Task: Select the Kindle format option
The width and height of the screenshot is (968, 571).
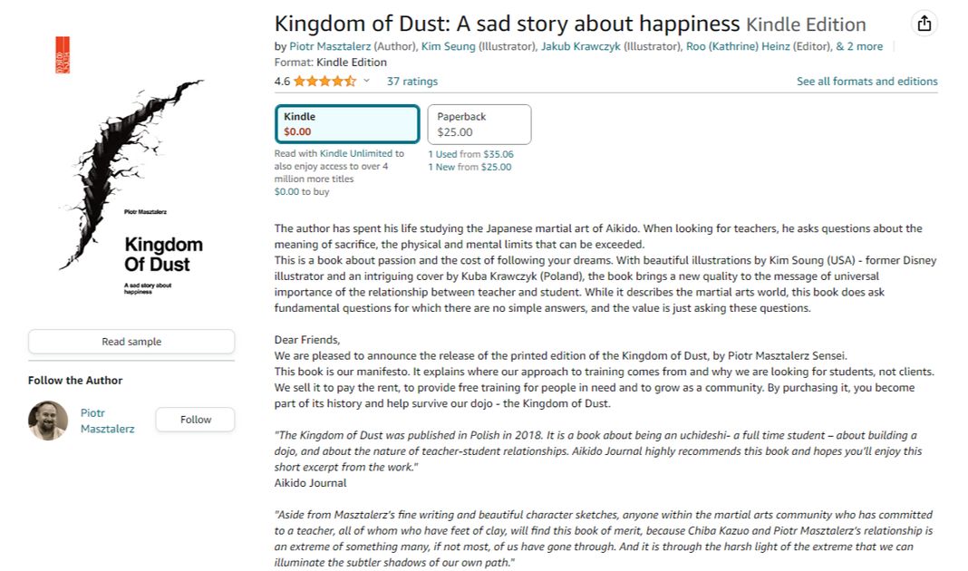Action: (347, 124)
